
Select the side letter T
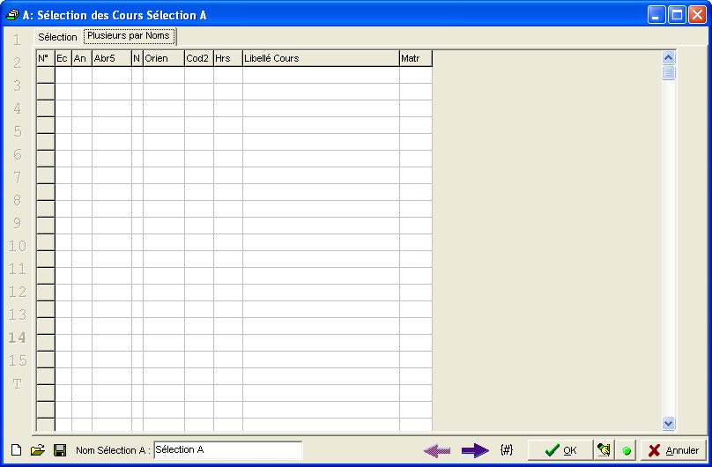(18, 384)
